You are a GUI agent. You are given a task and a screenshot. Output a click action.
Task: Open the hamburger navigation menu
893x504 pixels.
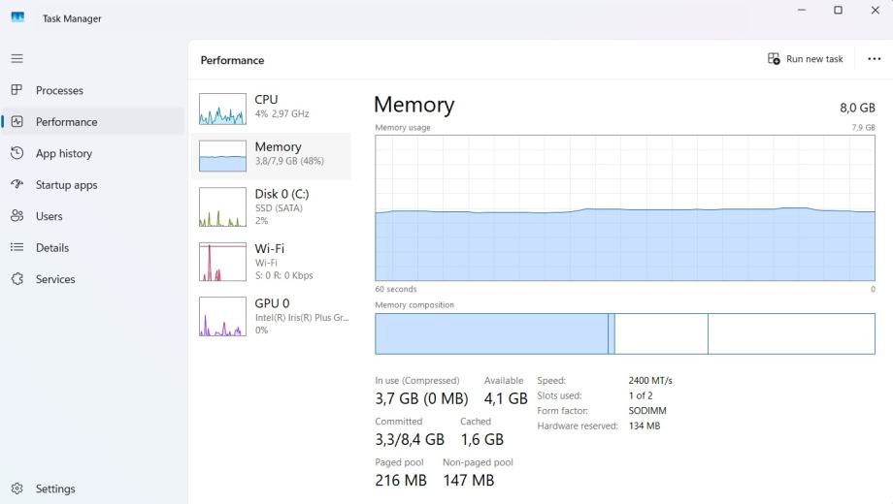[17, 58]
